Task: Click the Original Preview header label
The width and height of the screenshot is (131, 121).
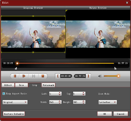Action: click(33, 8)
